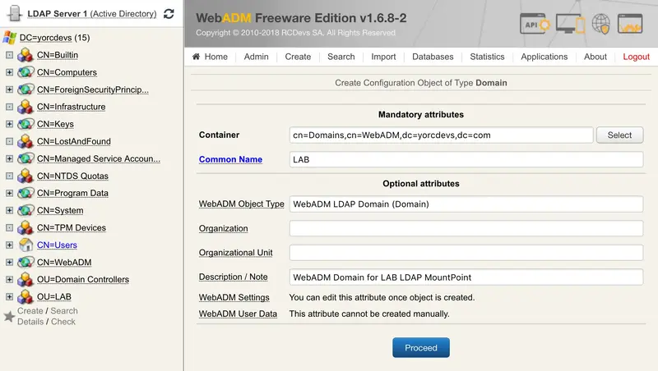Click the CN=NTDS Quotas container icon

tap(25, 176)
